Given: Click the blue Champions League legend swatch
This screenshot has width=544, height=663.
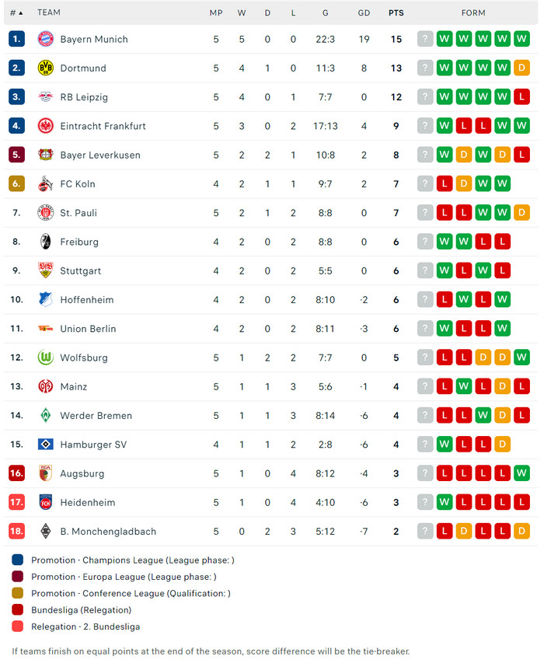Looking at the screenshot, I should 17,560.
